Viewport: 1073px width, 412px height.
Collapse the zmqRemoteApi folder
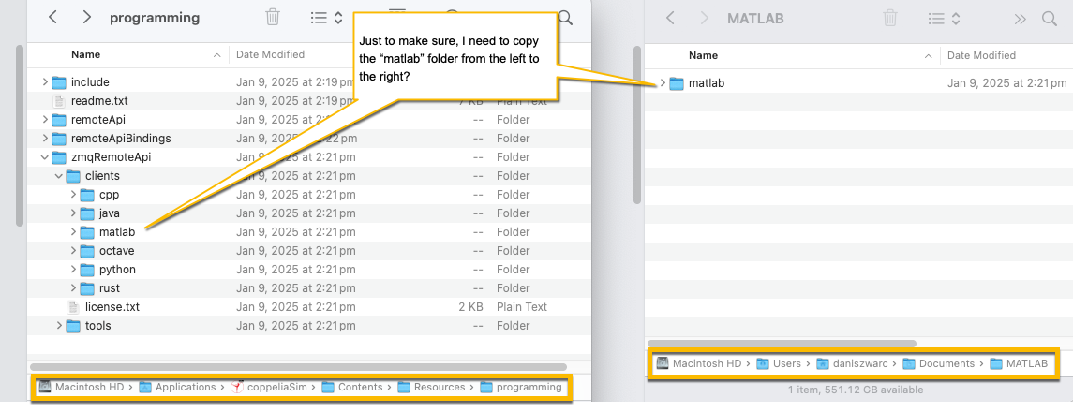[45, 157]
